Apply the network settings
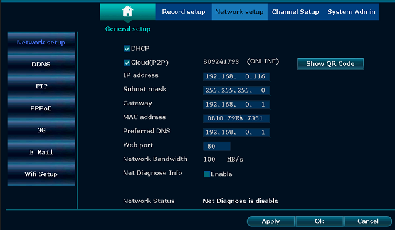395x230 pixels. pyautogui.click(x=271, y=221)
